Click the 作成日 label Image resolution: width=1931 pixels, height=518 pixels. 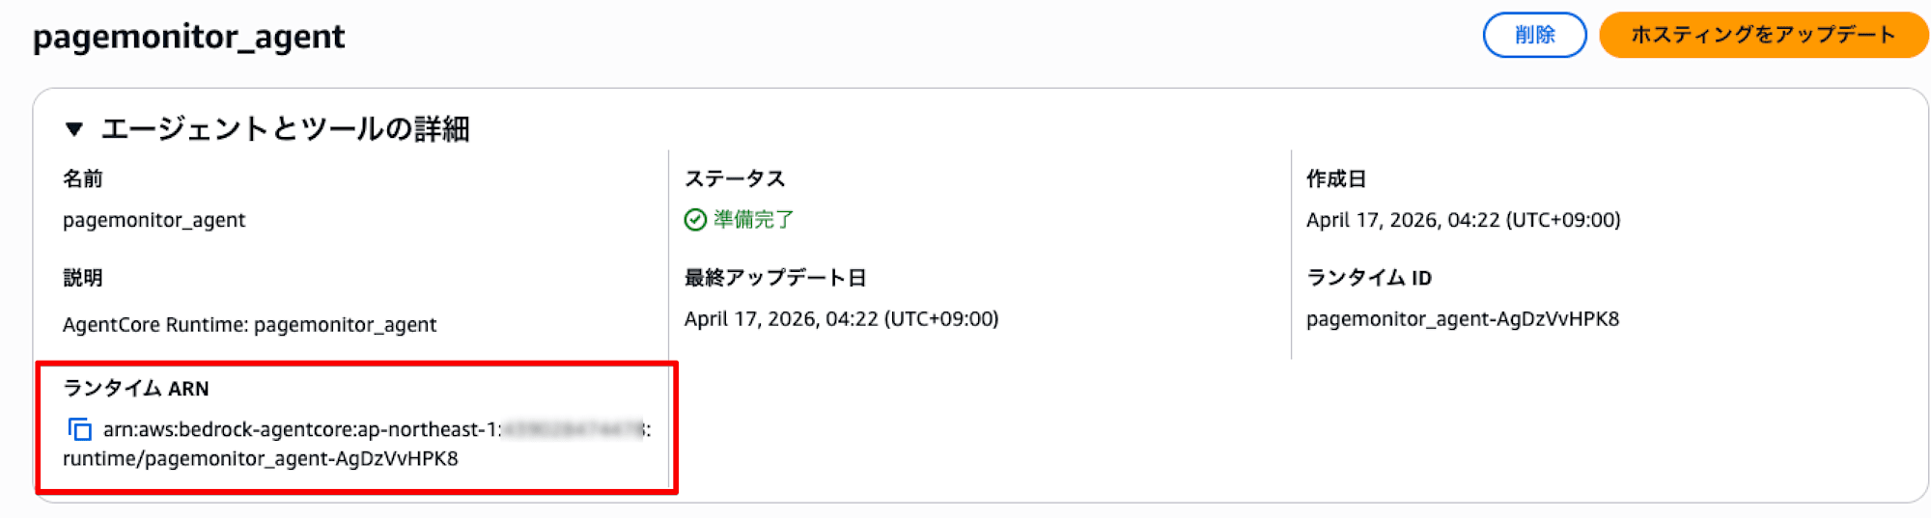(x=1335, y=178)
